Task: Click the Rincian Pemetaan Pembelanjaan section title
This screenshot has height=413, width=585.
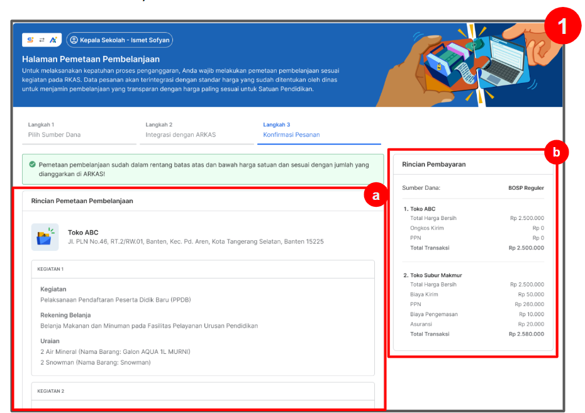Action: [82, 201]
